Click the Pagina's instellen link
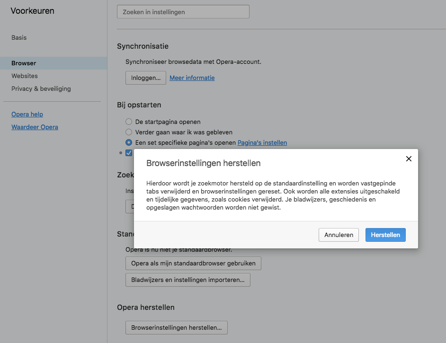 [x=262, y=142]
